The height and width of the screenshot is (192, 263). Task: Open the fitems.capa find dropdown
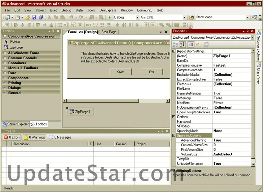pyautogui.click(x=247, y=17)
